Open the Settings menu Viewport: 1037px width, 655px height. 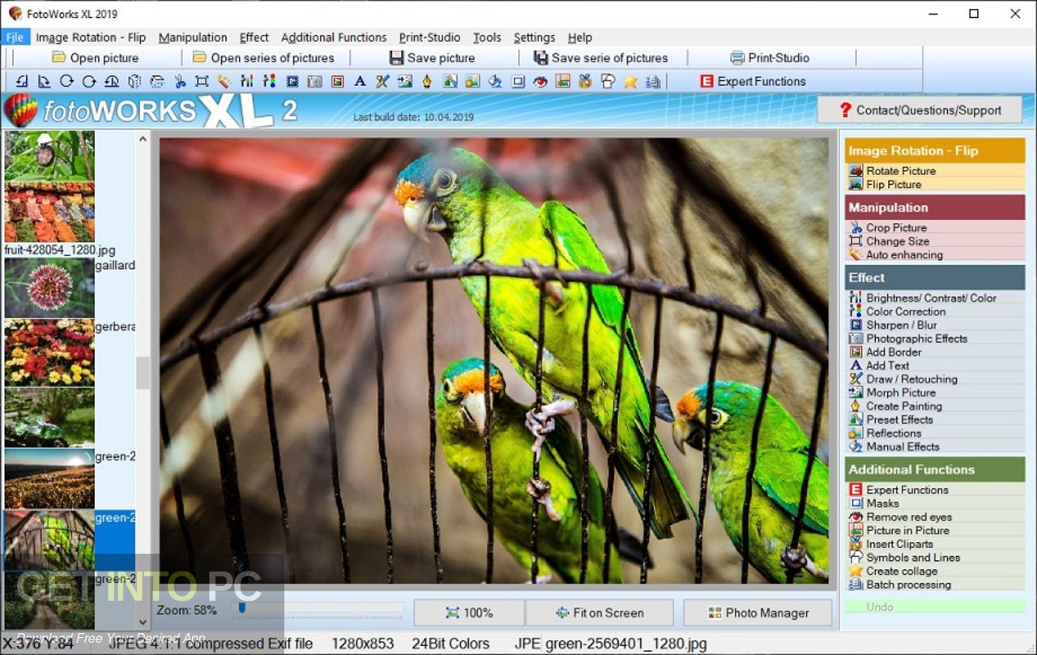[535, 37]
